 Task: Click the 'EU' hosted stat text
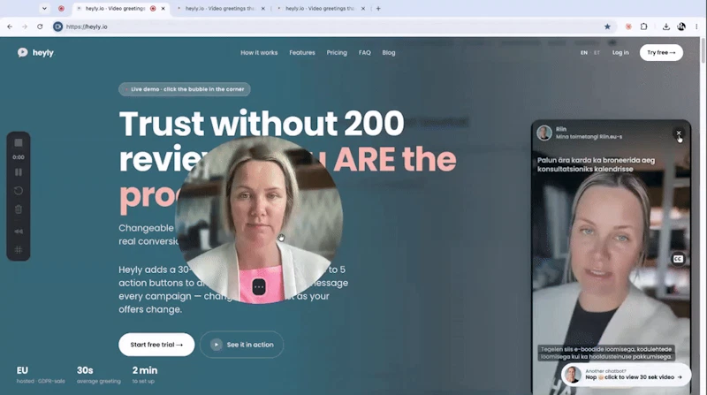(x=23, y=370)
